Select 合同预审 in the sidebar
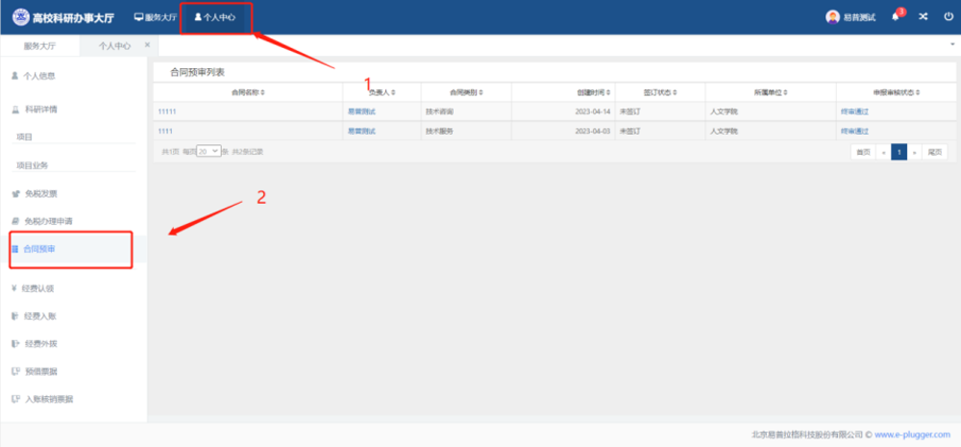Viewport: 961px width, 447px height. tap(39, 249)
